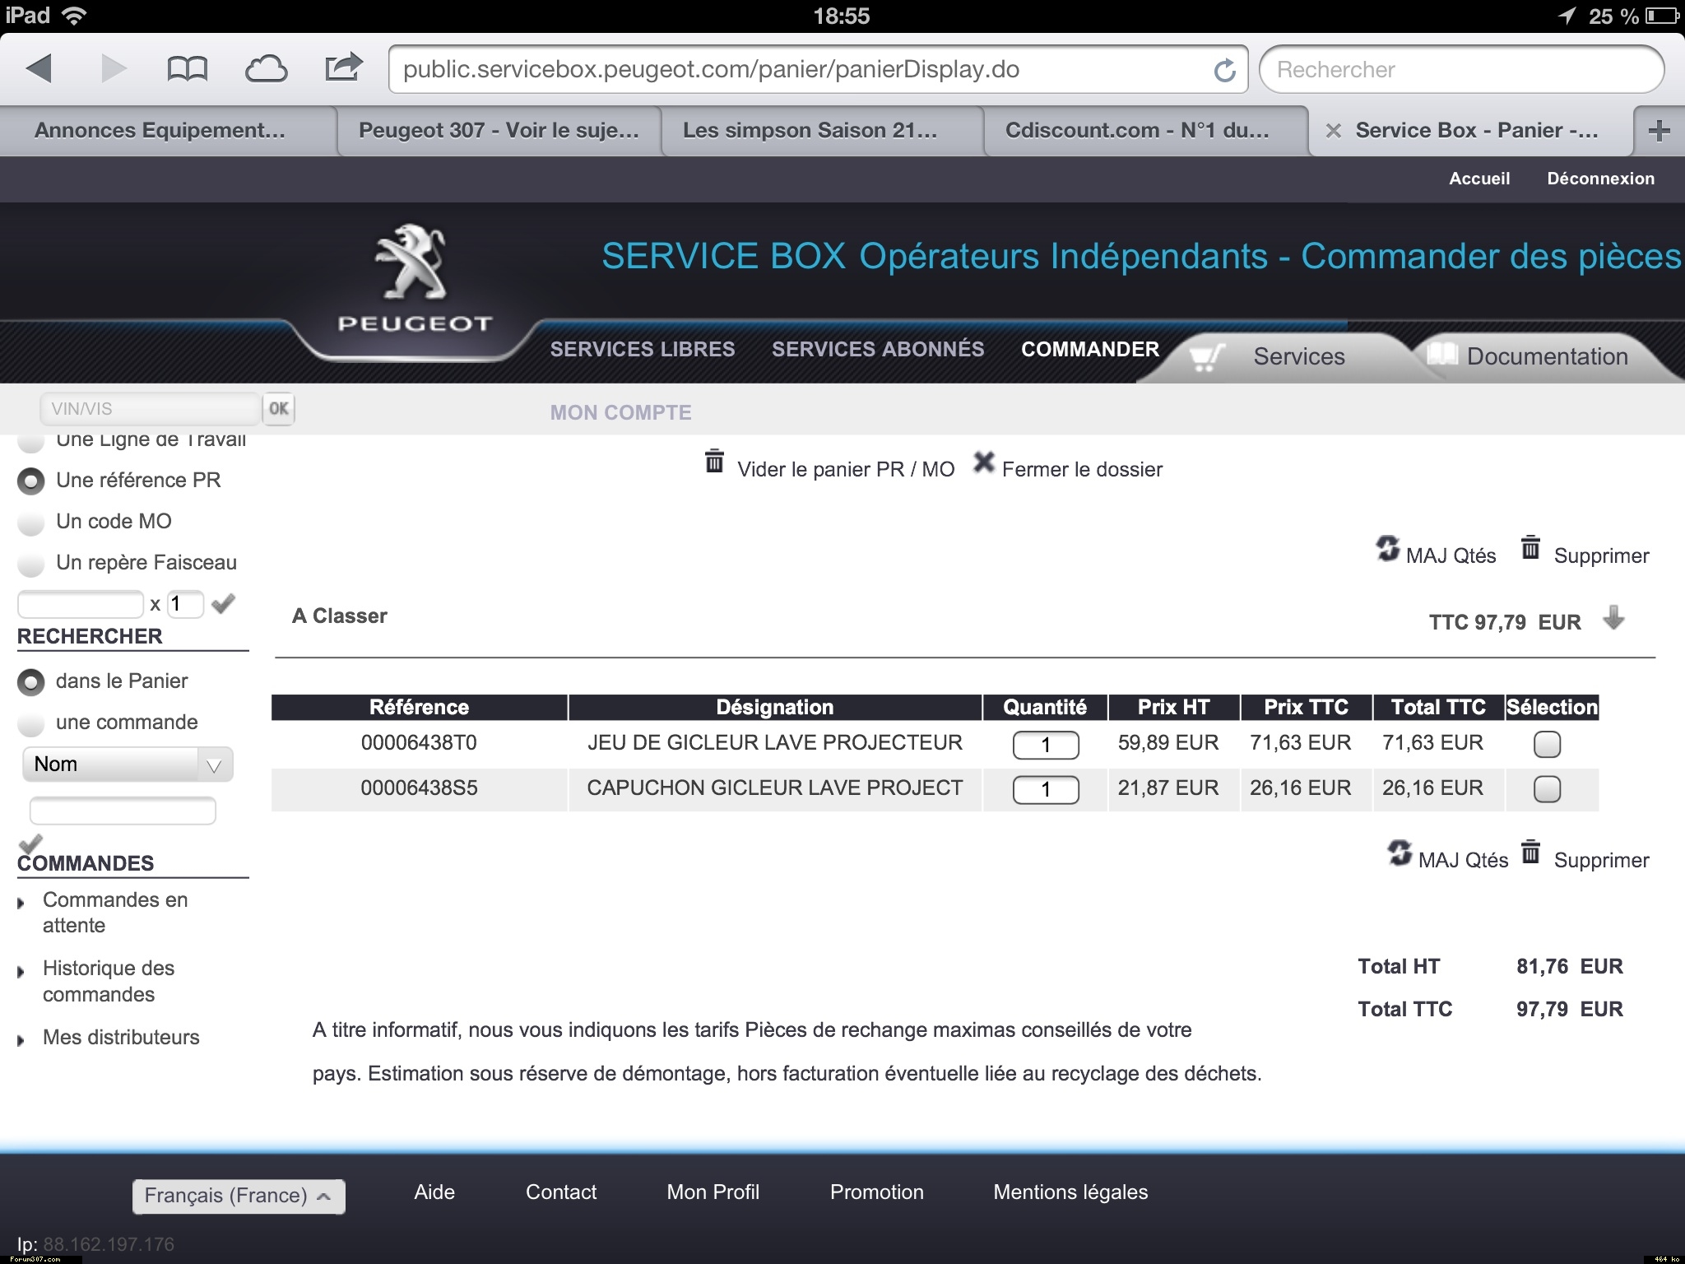Click the gray arrow next to TTC 97,79
This screenshot has height=1264, width=1685.
pyautogui.click(x=1613, y=617)
